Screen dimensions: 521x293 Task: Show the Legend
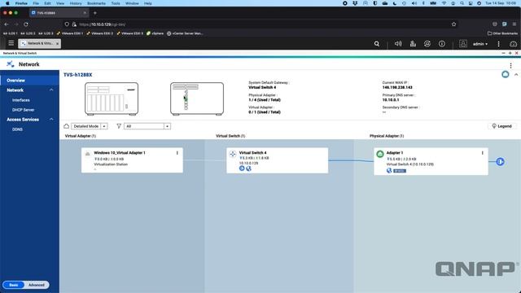(501, 126)
